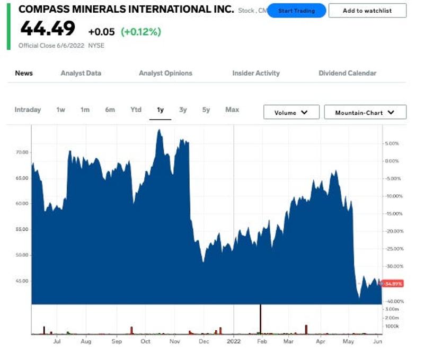Open the Dividend Calendar tab

(348, 74)
